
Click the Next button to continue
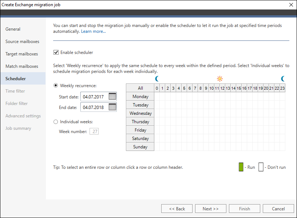210,209
